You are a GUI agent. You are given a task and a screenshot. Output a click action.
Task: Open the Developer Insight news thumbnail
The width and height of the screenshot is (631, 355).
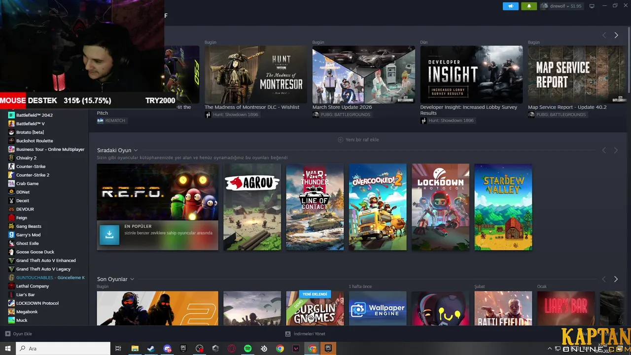[471, 74]
